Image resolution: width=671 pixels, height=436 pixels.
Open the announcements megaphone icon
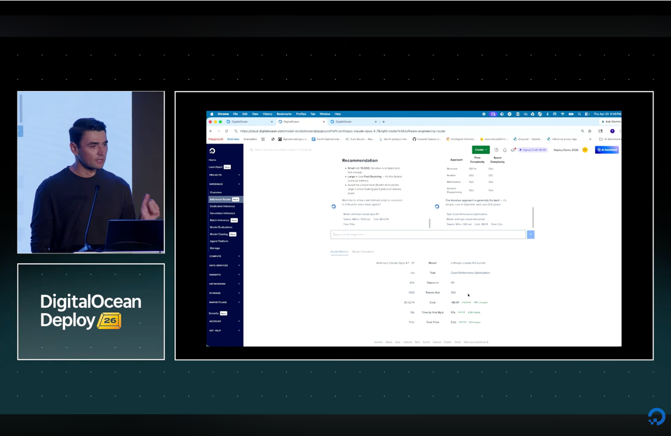pos(513,150)
